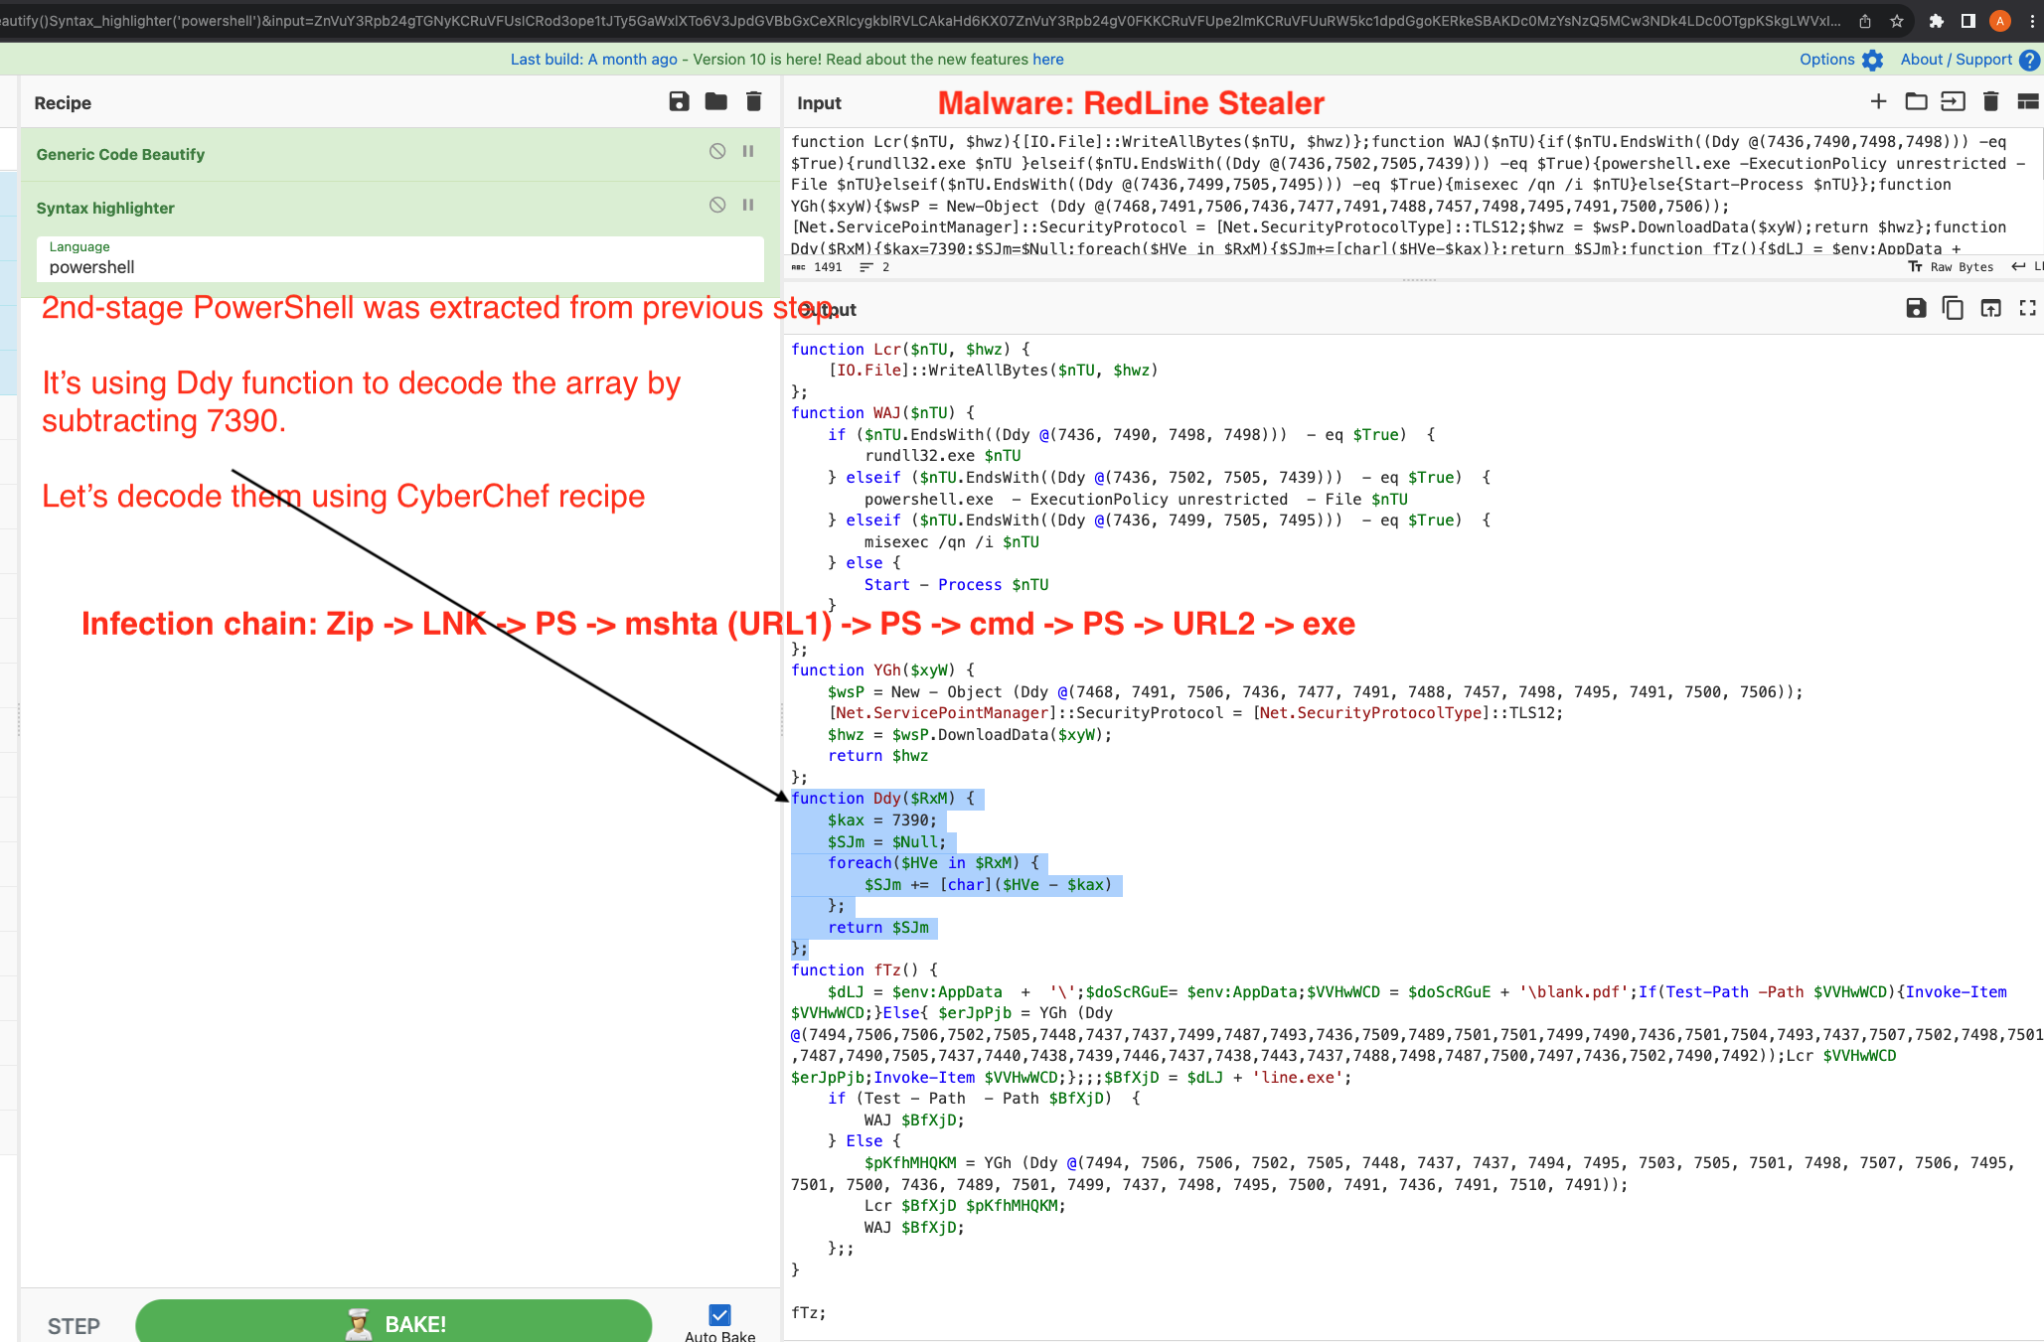The height and width of the screenshot is (1342, 2044).
Task: Change the input end-of-line sequence
Action: click(2025, 266)
